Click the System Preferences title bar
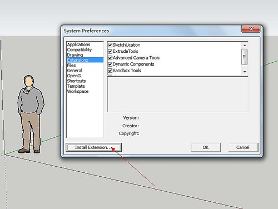 point(152,31)
